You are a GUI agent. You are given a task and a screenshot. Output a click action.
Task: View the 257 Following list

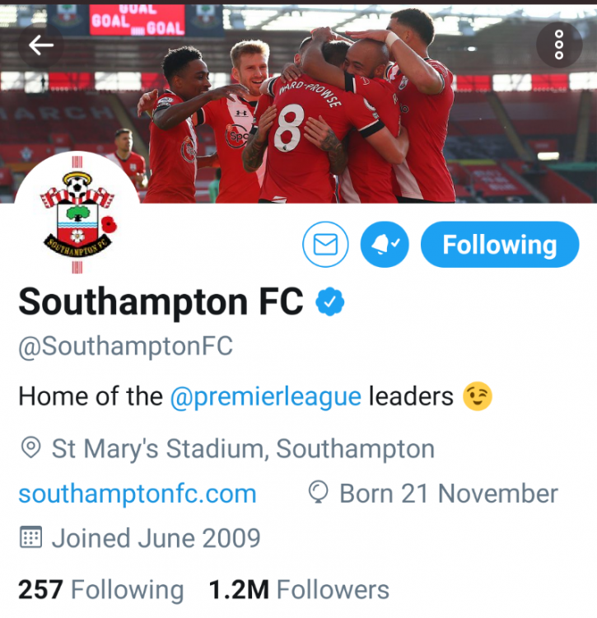[100, 590]
